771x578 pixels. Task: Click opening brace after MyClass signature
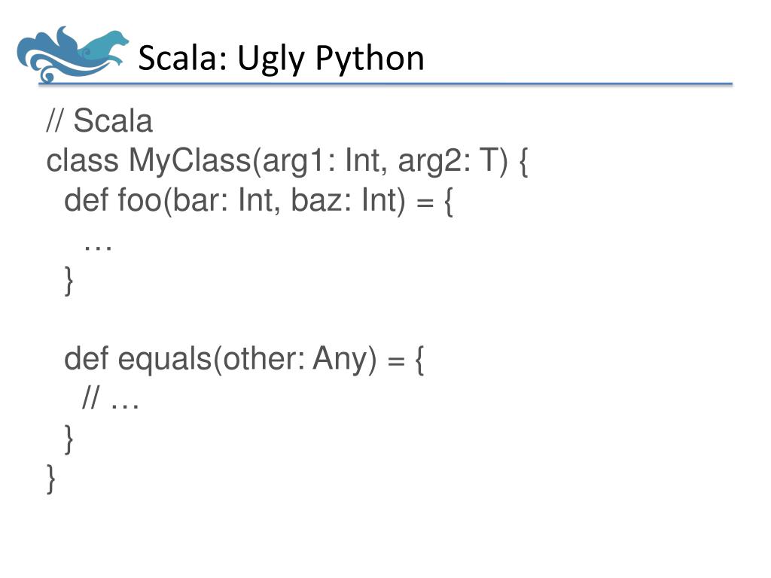coord(523,163)
